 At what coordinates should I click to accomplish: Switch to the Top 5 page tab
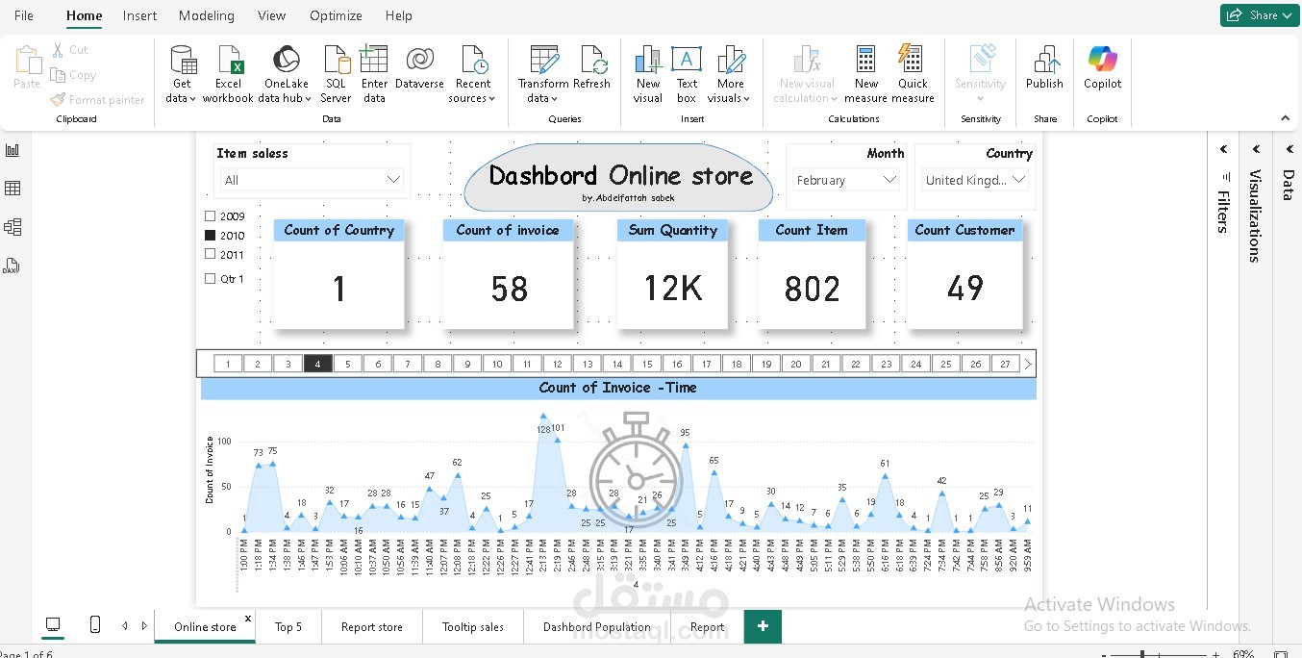point(288,626)
